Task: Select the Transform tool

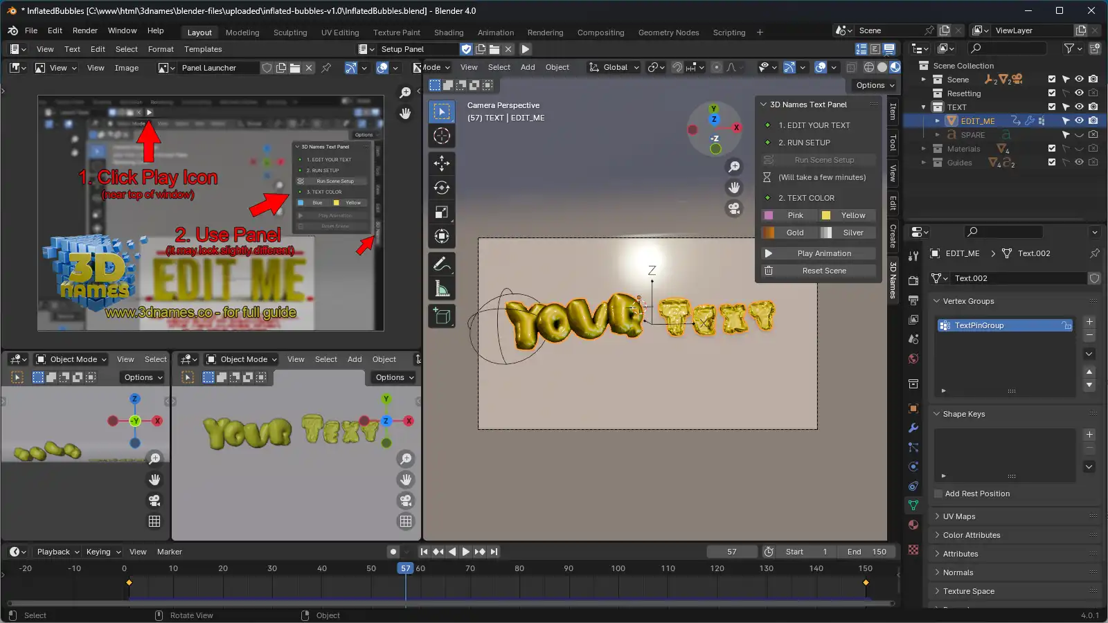Action: 442,236
